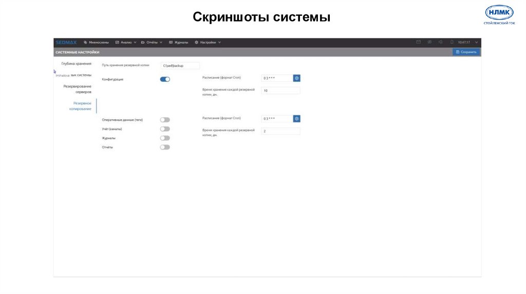Toggle the Конфигурация switch off
Image resolution: width=526 pixels, height=294 pixels.
(165, 79)
